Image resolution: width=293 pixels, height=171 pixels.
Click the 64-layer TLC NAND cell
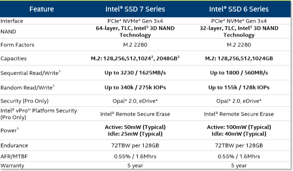[135, 32]
